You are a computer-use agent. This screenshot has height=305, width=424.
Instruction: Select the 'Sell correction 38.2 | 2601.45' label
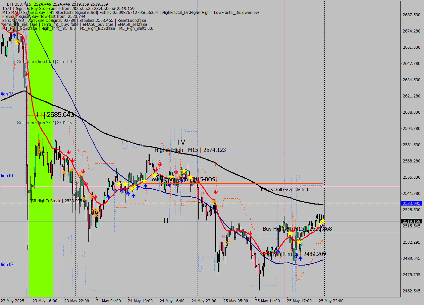click(x=44, y=123)
